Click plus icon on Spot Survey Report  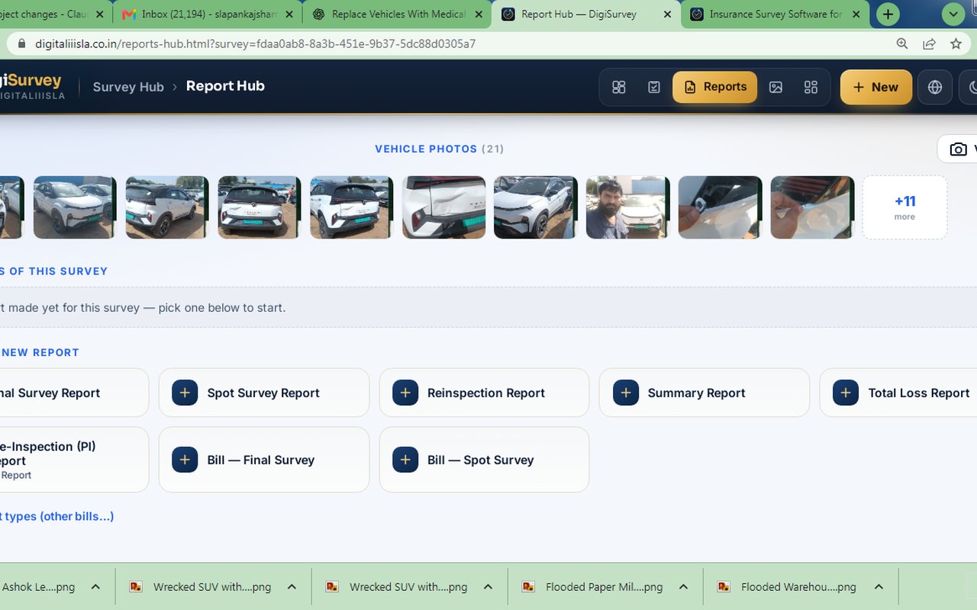coord(185,393)
